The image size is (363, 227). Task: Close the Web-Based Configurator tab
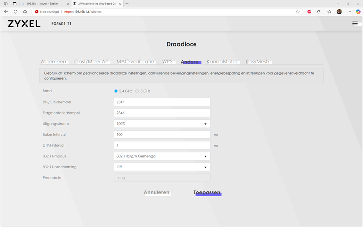[120, 4]
